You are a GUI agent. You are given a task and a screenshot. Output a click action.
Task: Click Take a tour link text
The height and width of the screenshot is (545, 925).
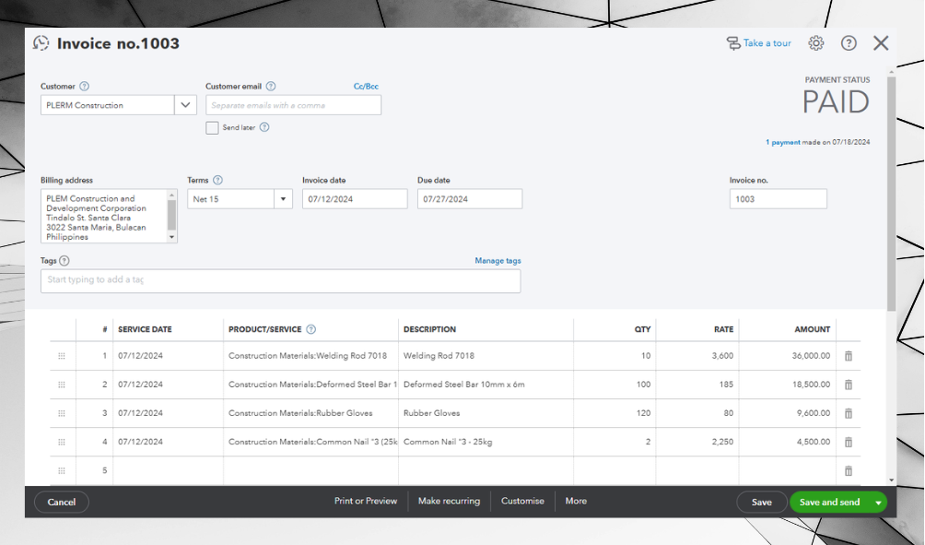(x=767, y=43)
